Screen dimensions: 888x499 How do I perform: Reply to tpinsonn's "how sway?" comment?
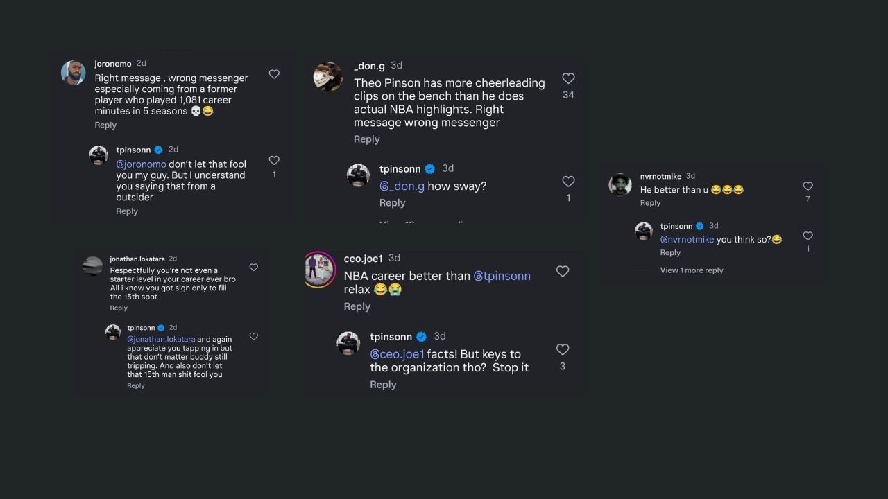[392, 203]
